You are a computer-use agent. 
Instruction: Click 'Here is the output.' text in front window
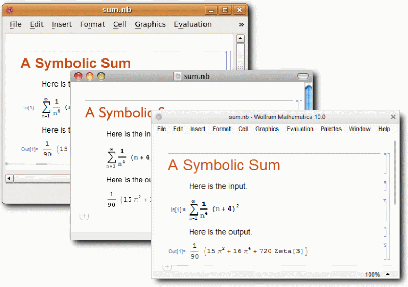click(221, 232)
